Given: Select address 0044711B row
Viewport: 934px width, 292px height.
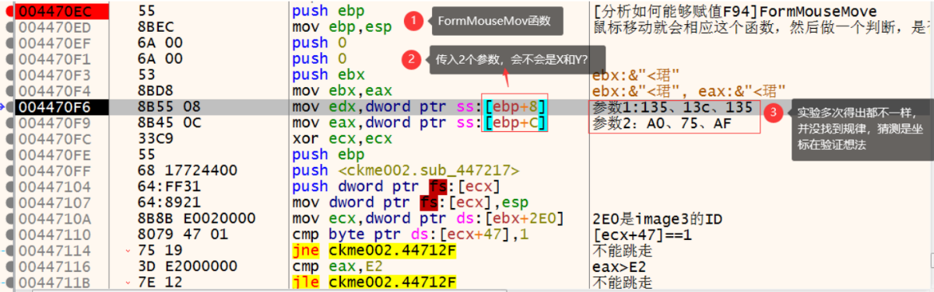Looking at the screenshot, I should tap(54, 282).
